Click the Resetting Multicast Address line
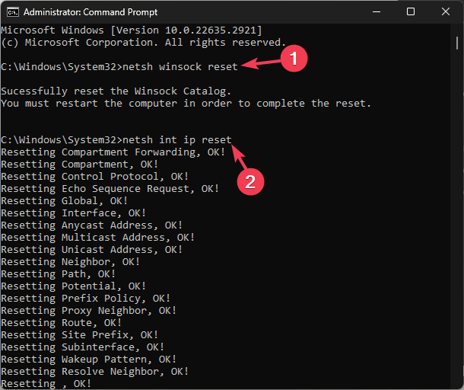 point(97,238)
